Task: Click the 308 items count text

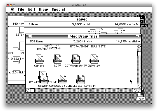Action: coord(36,41)
